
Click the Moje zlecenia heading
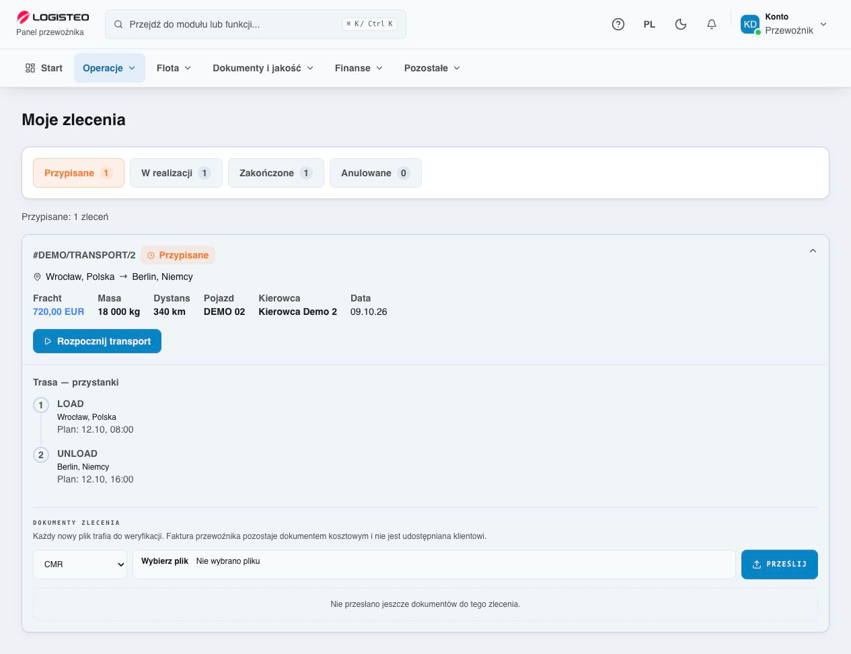(x=73, y=120)
